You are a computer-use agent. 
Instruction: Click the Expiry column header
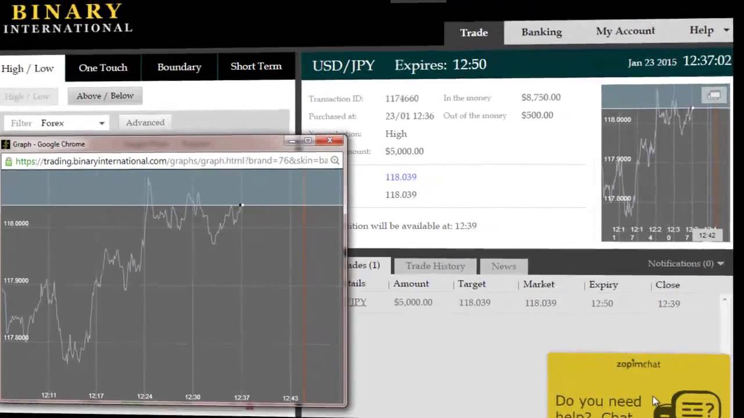[x=603, y=285]
